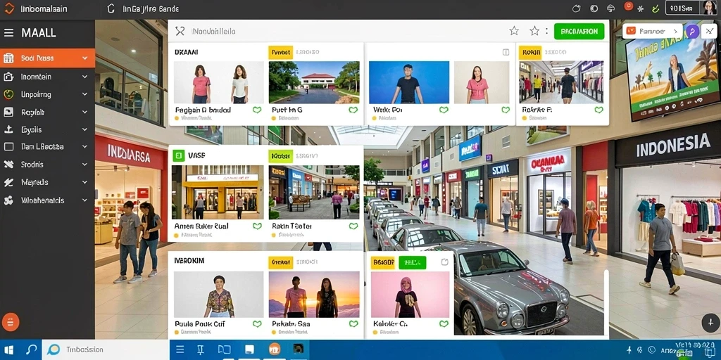The height and width of the screenshot is (360, 721).
Task: Toggle the heart on Rofekte P. card
Action: click(x=598, y=110)
